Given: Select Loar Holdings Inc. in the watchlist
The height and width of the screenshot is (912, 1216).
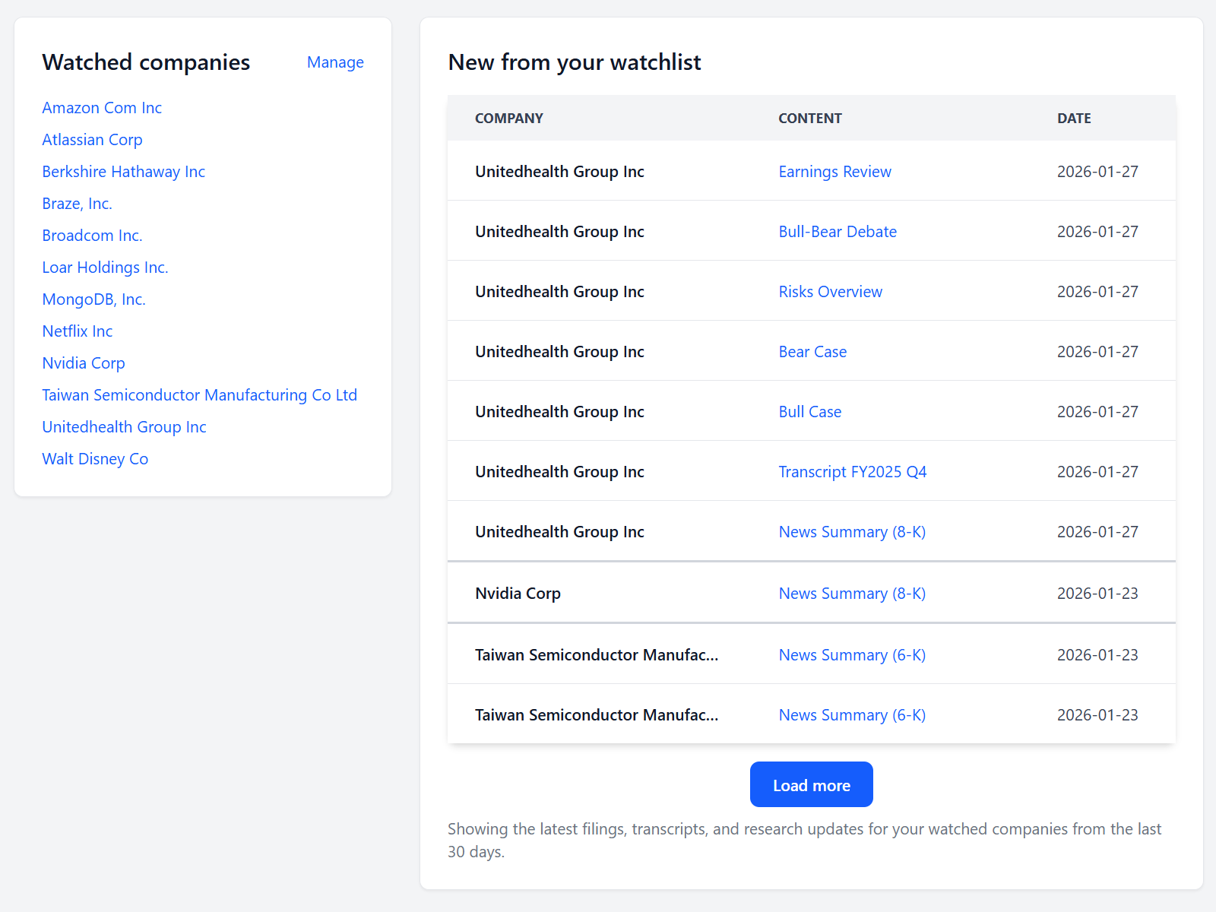Looking at the screenshot, I should 105,268.
